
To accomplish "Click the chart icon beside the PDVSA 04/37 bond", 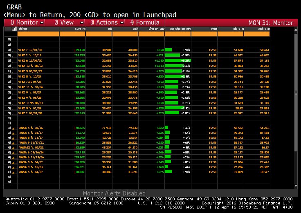I will point(13,173).
